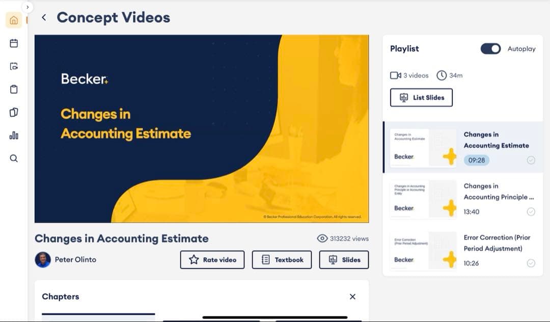The width and height of the screenshot is (550, 322).
Task: Open the calendar icon in sidebar
Action: 14,43
